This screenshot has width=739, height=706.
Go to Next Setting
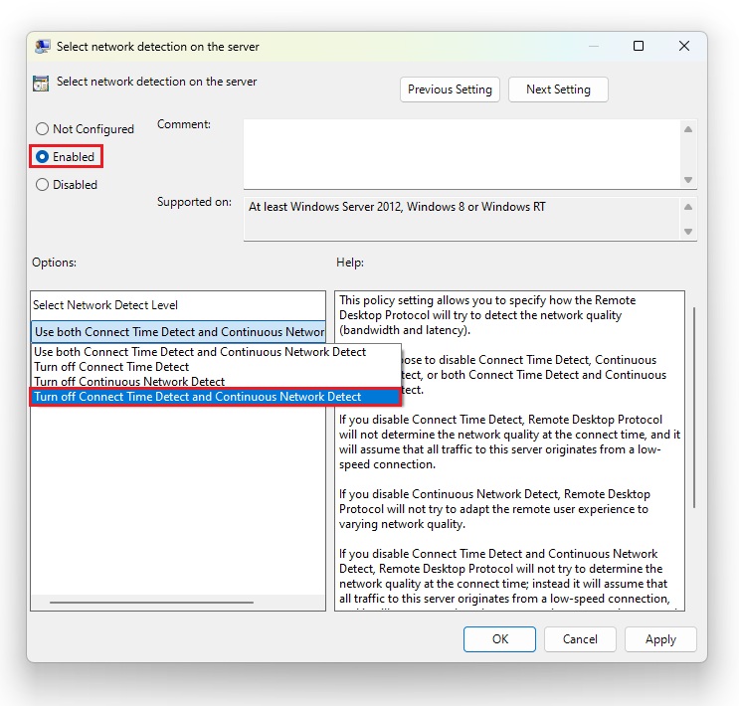tap(558, 89)
